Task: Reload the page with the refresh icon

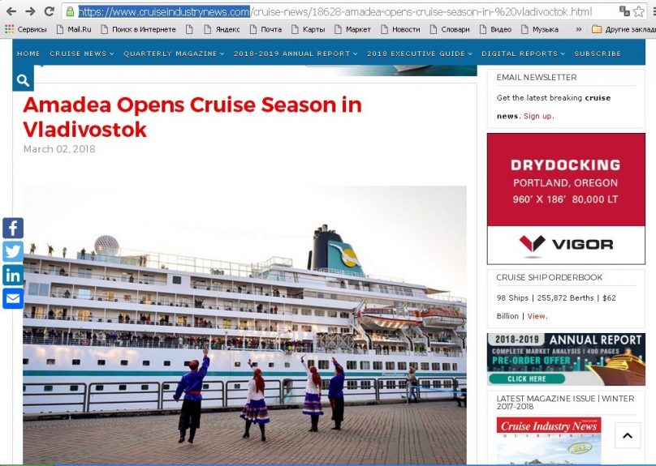Action: pos(49,11)
